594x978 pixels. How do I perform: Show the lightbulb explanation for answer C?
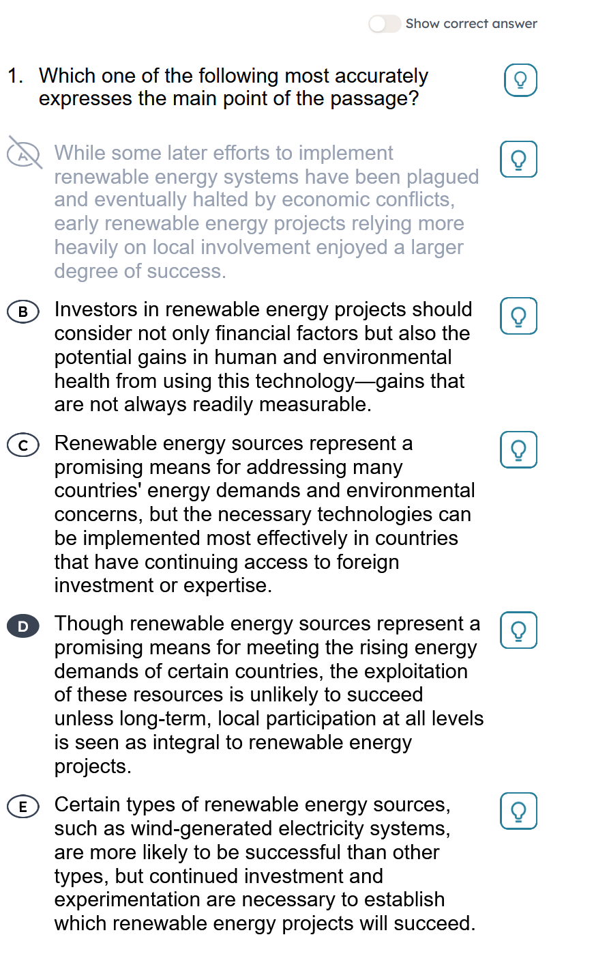click(x=518, y=450)
